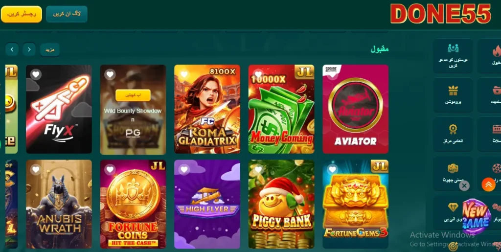Viewport: 501px width, 252px height.
Task: Click the more button beside arrows
Action: coord(50,50)
